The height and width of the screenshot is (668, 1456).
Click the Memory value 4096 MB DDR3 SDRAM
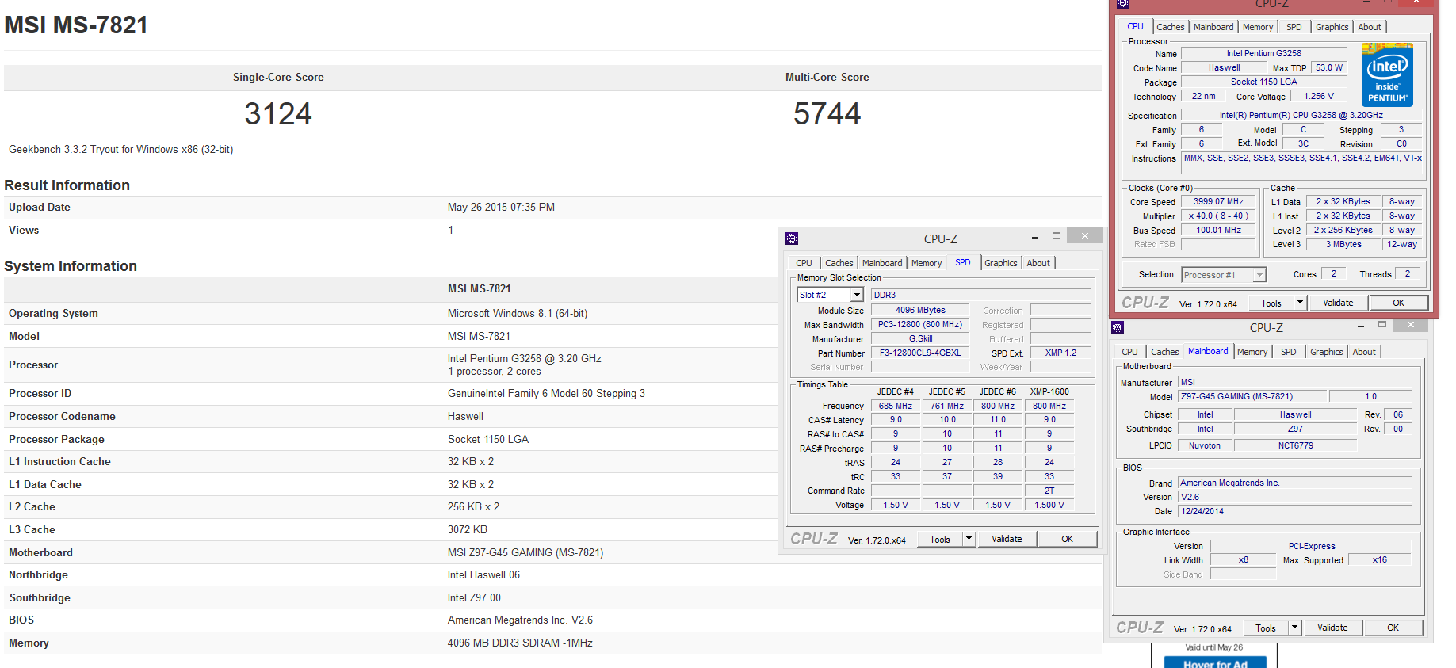click(520, 643)
